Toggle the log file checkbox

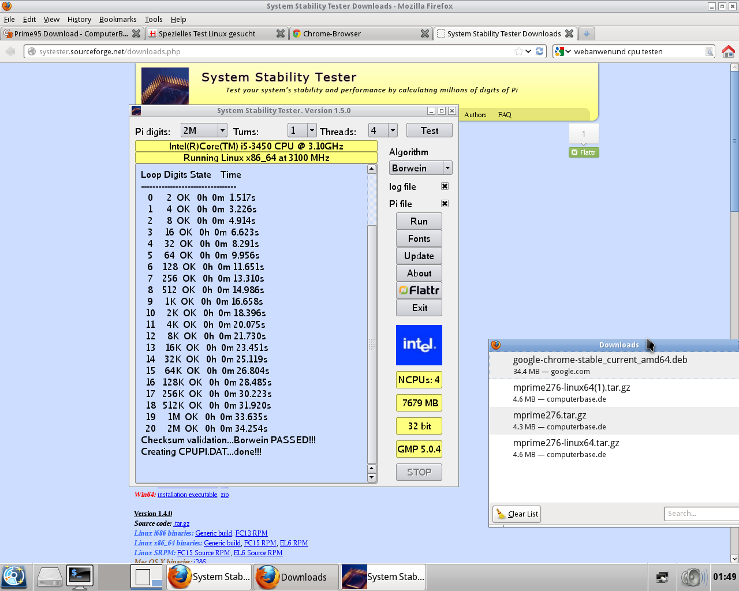(445, 186)
